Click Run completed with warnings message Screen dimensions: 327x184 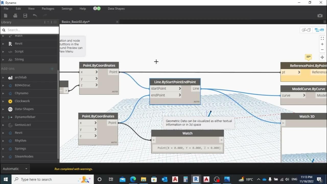click(74, 169)
